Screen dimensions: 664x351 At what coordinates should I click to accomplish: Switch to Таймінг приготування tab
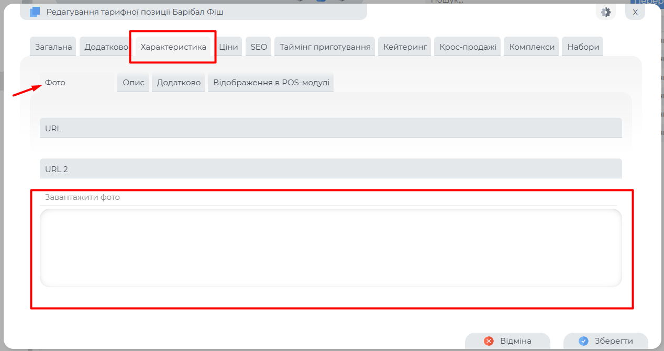pyautogui.click(x=325, y=47)
